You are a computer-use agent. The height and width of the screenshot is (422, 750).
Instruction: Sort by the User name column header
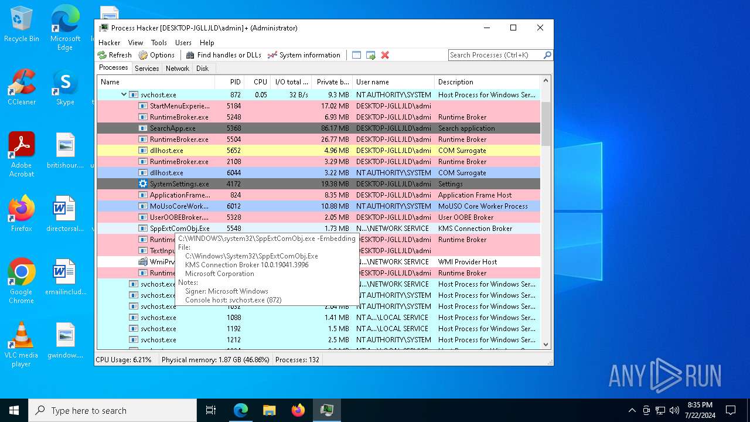393,82
